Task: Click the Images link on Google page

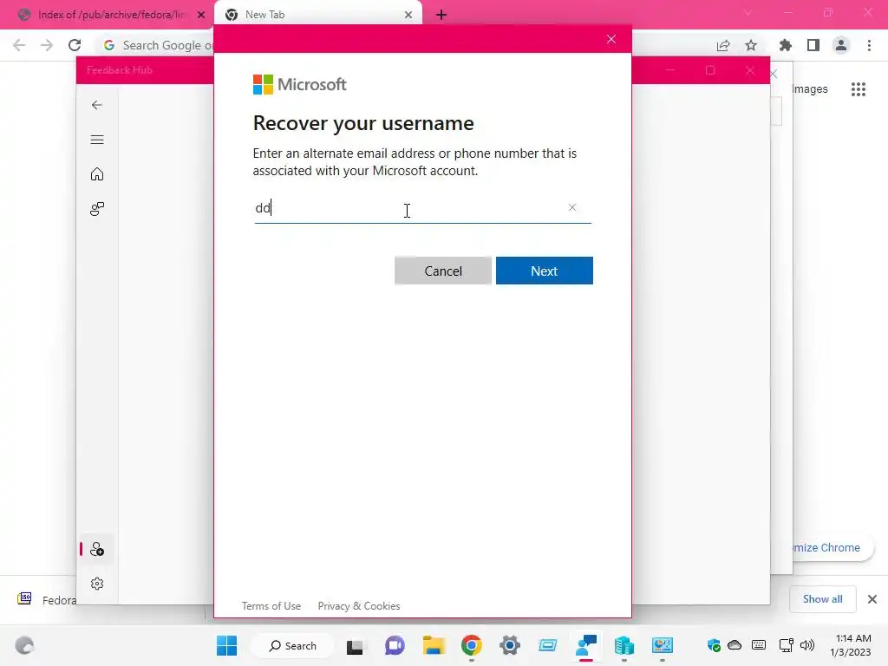Action: (x=810, y=89)
